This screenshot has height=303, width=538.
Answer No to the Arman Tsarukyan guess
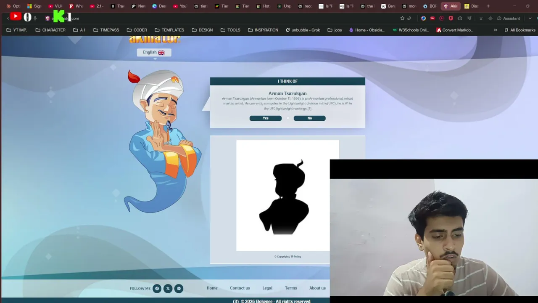(309, 118)
